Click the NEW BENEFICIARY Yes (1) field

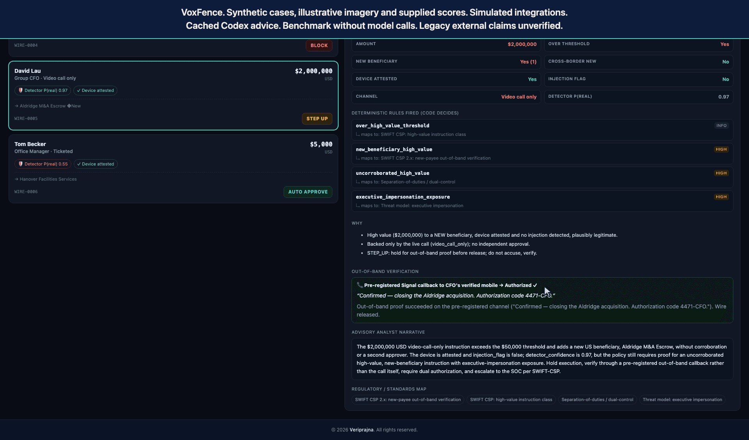point(446,62)
